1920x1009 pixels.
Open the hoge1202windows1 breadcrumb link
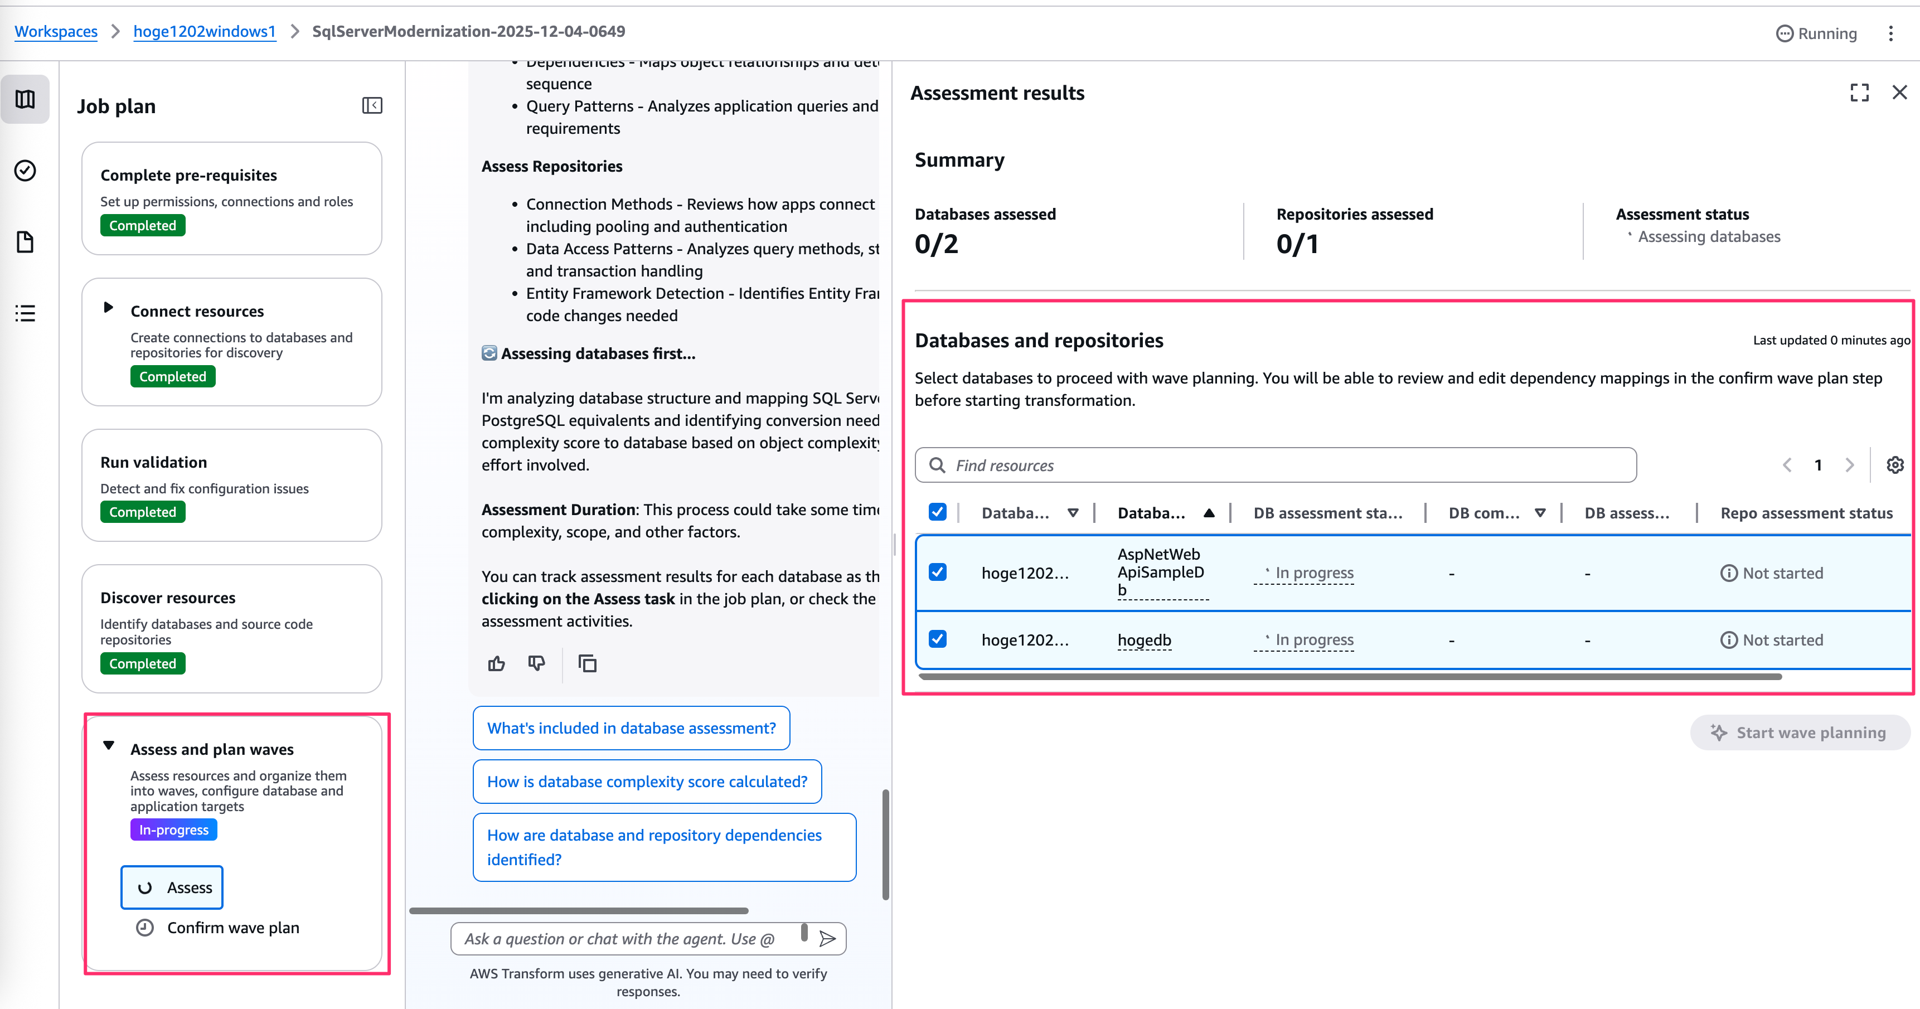pyautogui.click(x=204, y=31)
